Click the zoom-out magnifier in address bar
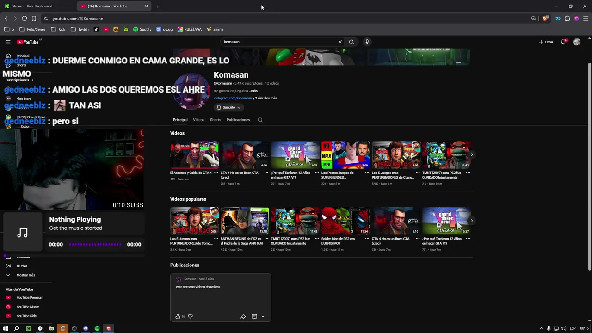 tap(534, 18)
